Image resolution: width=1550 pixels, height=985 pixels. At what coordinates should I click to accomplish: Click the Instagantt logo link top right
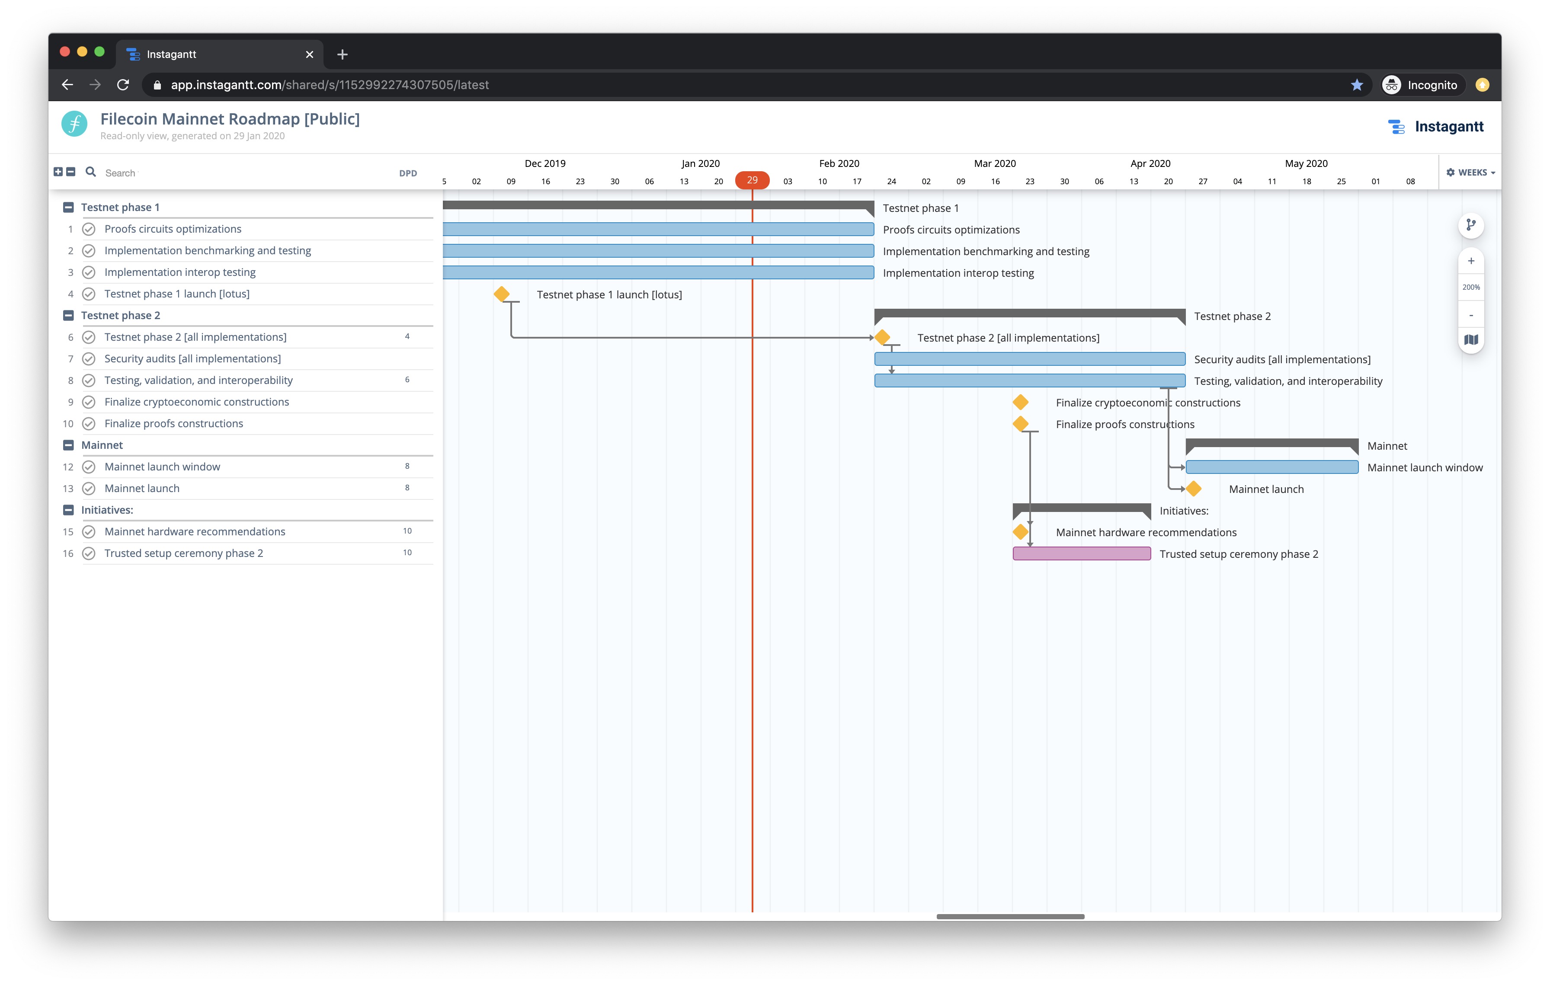[1436, 126]
